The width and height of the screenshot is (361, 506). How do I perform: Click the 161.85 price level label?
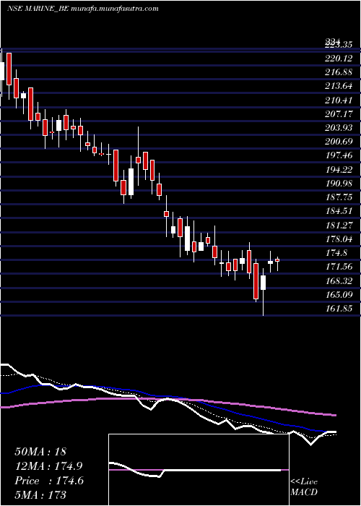click(339, 309)
